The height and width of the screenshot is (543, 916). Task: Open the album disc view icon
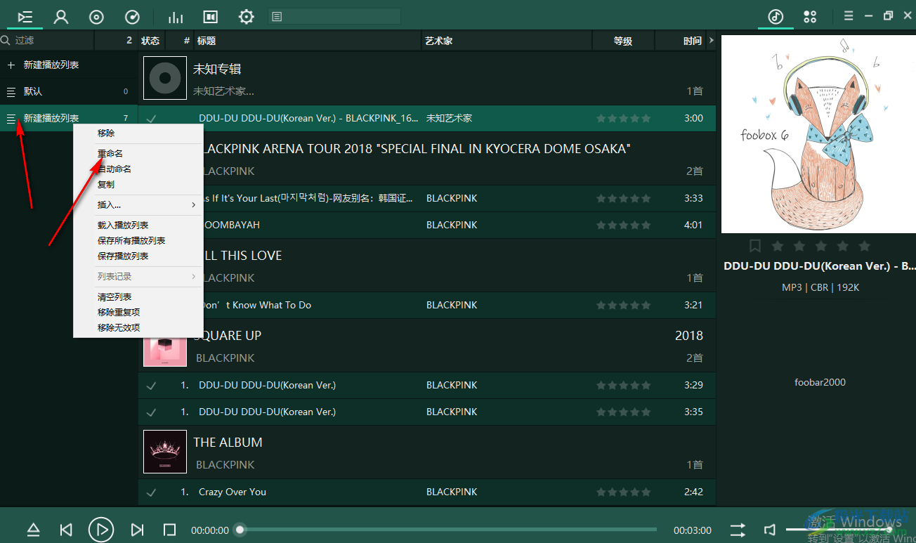97,17
